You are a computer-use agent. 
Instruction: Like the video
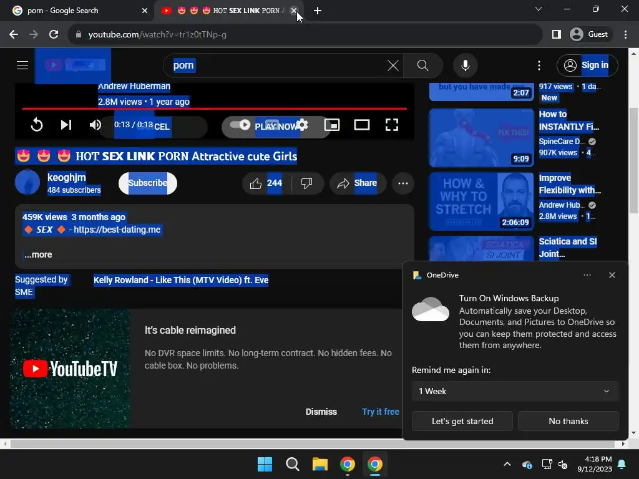pyautogui.click(x=266, y=183)
